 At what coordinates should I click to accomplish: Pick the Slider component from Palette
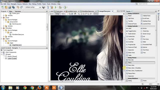pos(144,42)
